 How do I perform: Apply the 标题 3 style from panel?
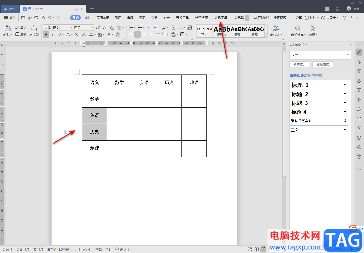319,103
